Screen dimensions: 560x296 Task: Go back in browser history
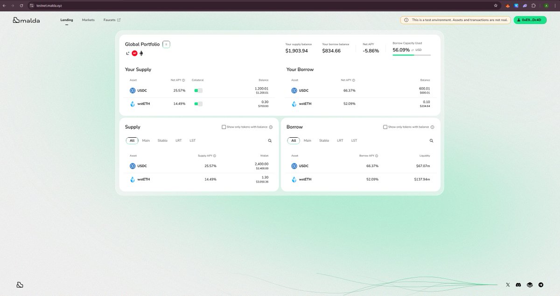(4, 5)
